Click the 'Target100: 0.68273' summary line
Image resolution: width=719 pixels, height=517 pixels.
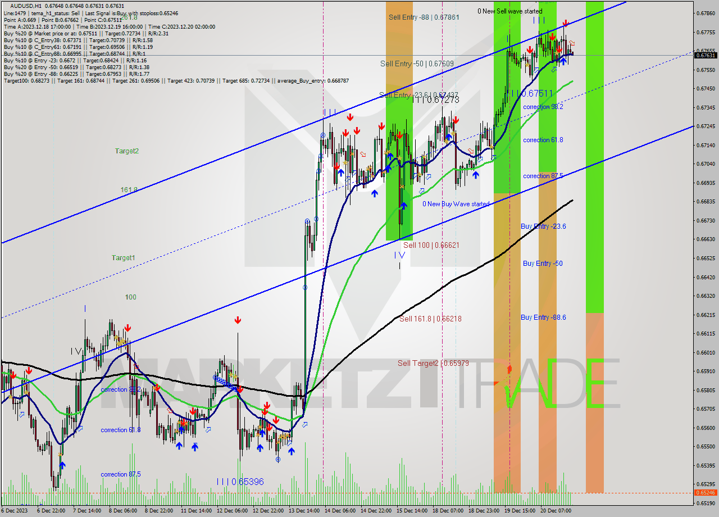[x=176, y=80]
